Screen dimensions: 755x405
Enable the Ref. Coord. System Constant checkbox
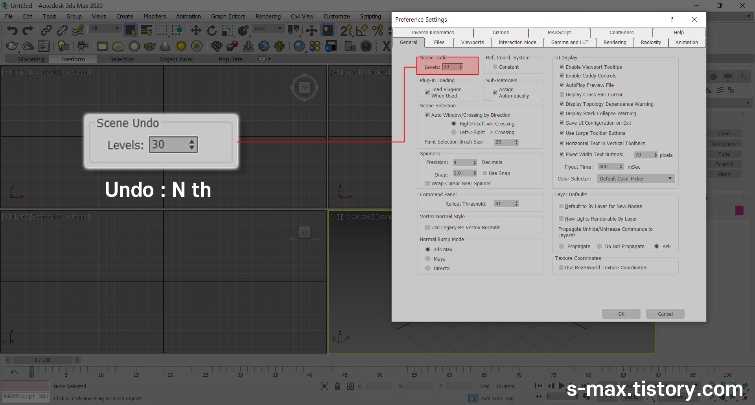pyautogui.click(x=495, y=67)
